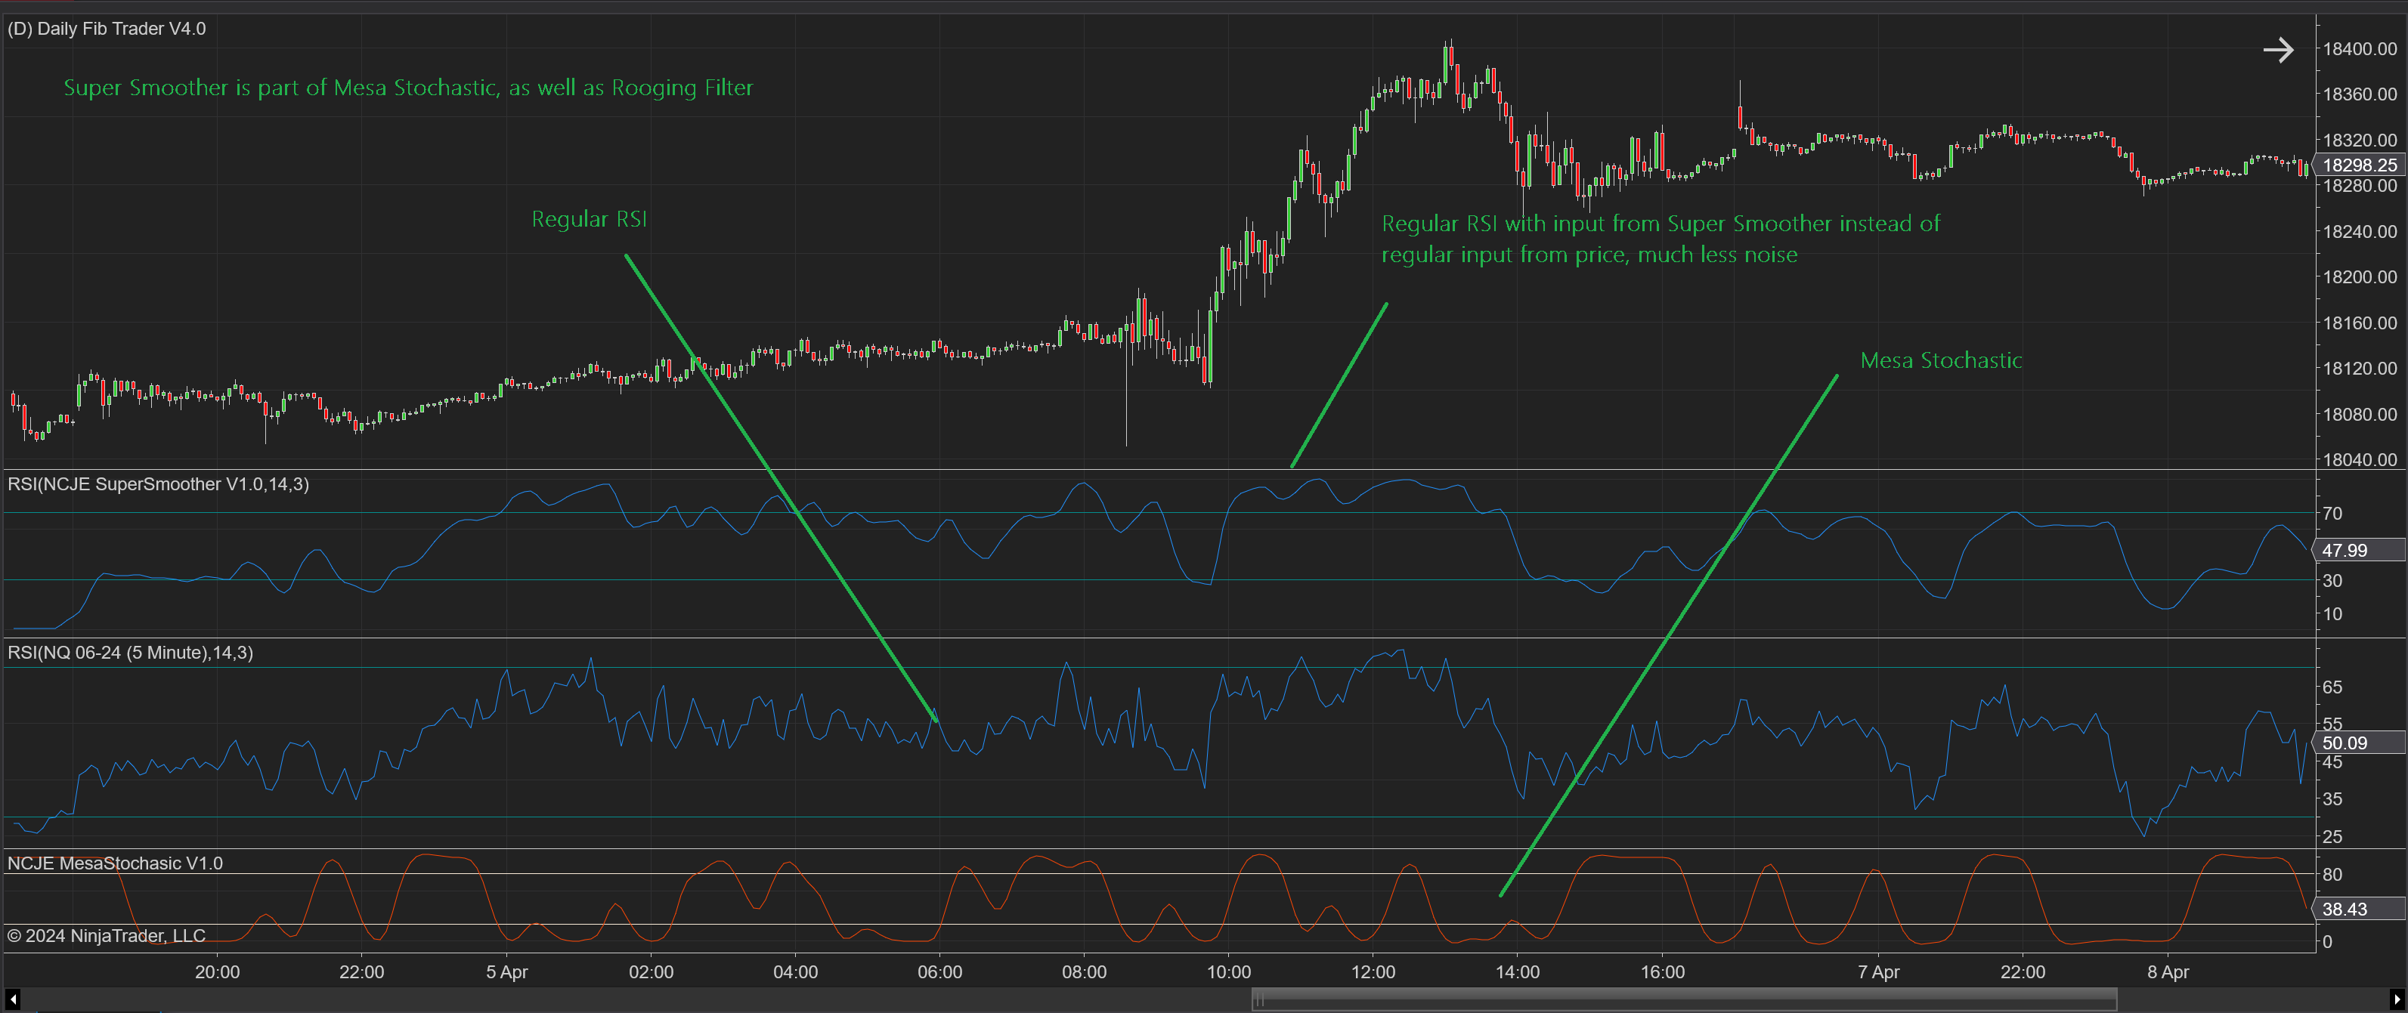Click the grip lines on the scrollbar thumb
2408x1013 pixels.
1259,1000
